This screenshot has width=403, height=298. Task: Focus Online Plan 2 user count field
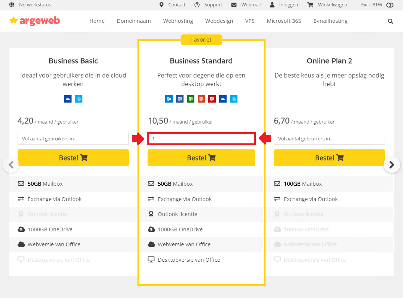point(329,139)
